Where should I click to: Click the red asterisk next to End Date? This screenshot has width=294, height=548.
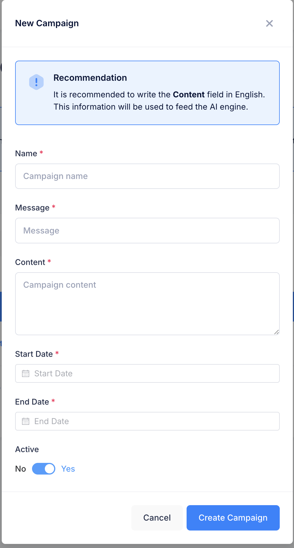coord(53,401)
